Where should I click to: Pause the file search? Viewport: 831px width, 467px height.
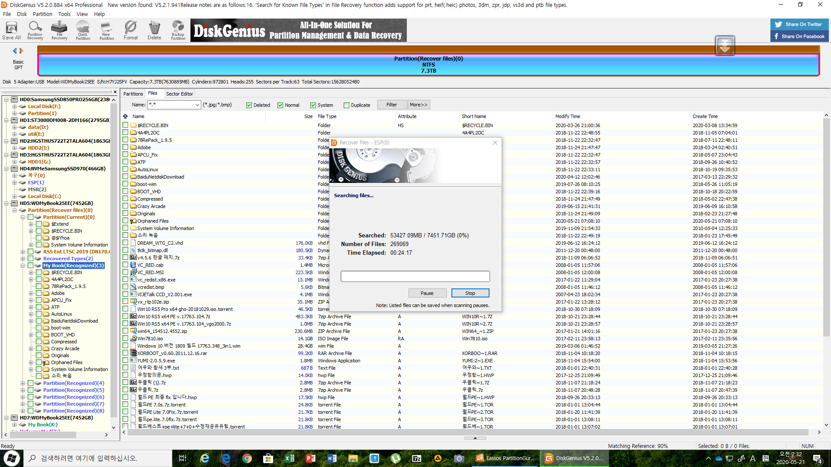(427, 293)
